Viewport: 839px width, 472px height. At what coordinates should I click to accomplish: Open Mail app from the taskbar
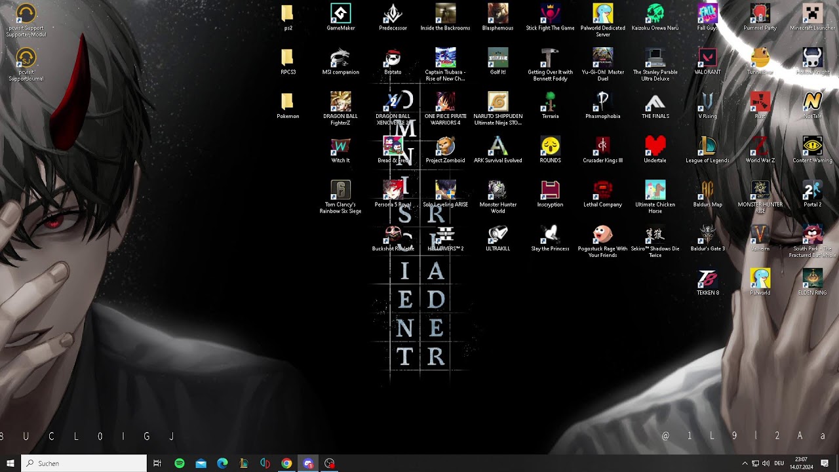click(x=201, y=463)
